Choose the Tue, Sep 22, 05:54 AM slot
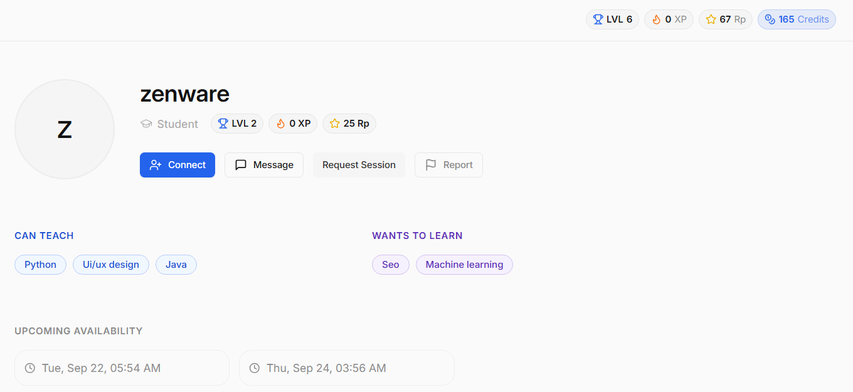The width and height of the screenshot is (853, 392). pyautogui.click(x=122, y=368)
